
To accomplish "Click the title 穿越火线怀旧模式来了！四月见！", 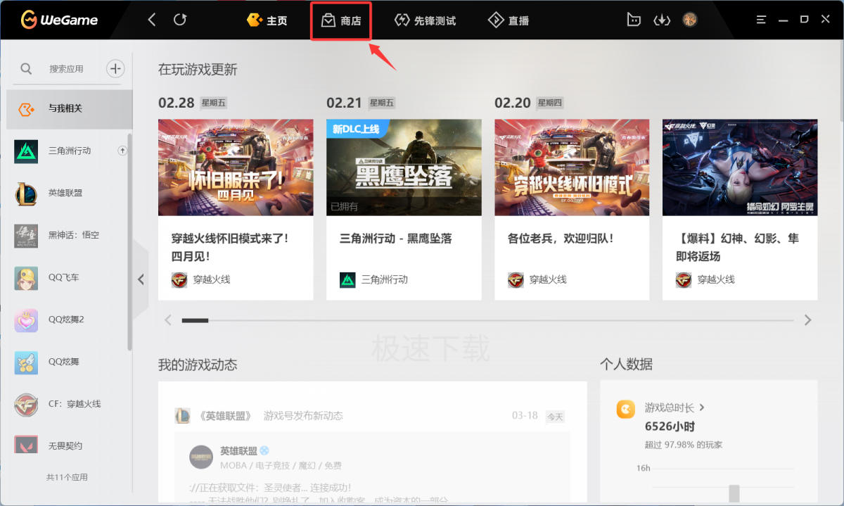I will tap(230, 247).
